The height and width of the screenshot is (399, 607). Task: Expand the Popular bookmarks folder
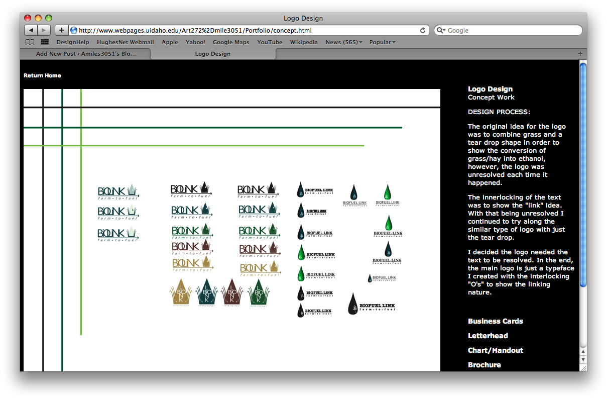(382, 42)
